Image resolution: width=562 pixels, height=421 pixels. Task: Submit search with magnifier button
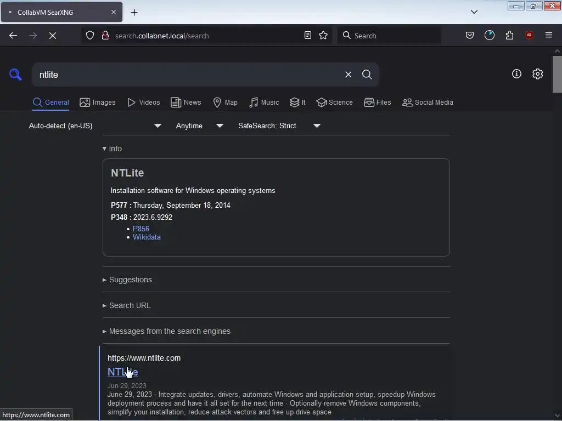pyautogui.click(x=367, y=75)
